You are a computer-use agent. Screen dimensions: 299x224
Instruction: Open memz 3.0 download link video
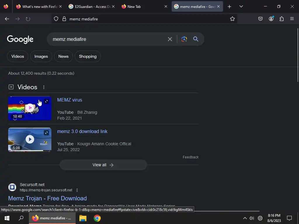coord(82,132)
